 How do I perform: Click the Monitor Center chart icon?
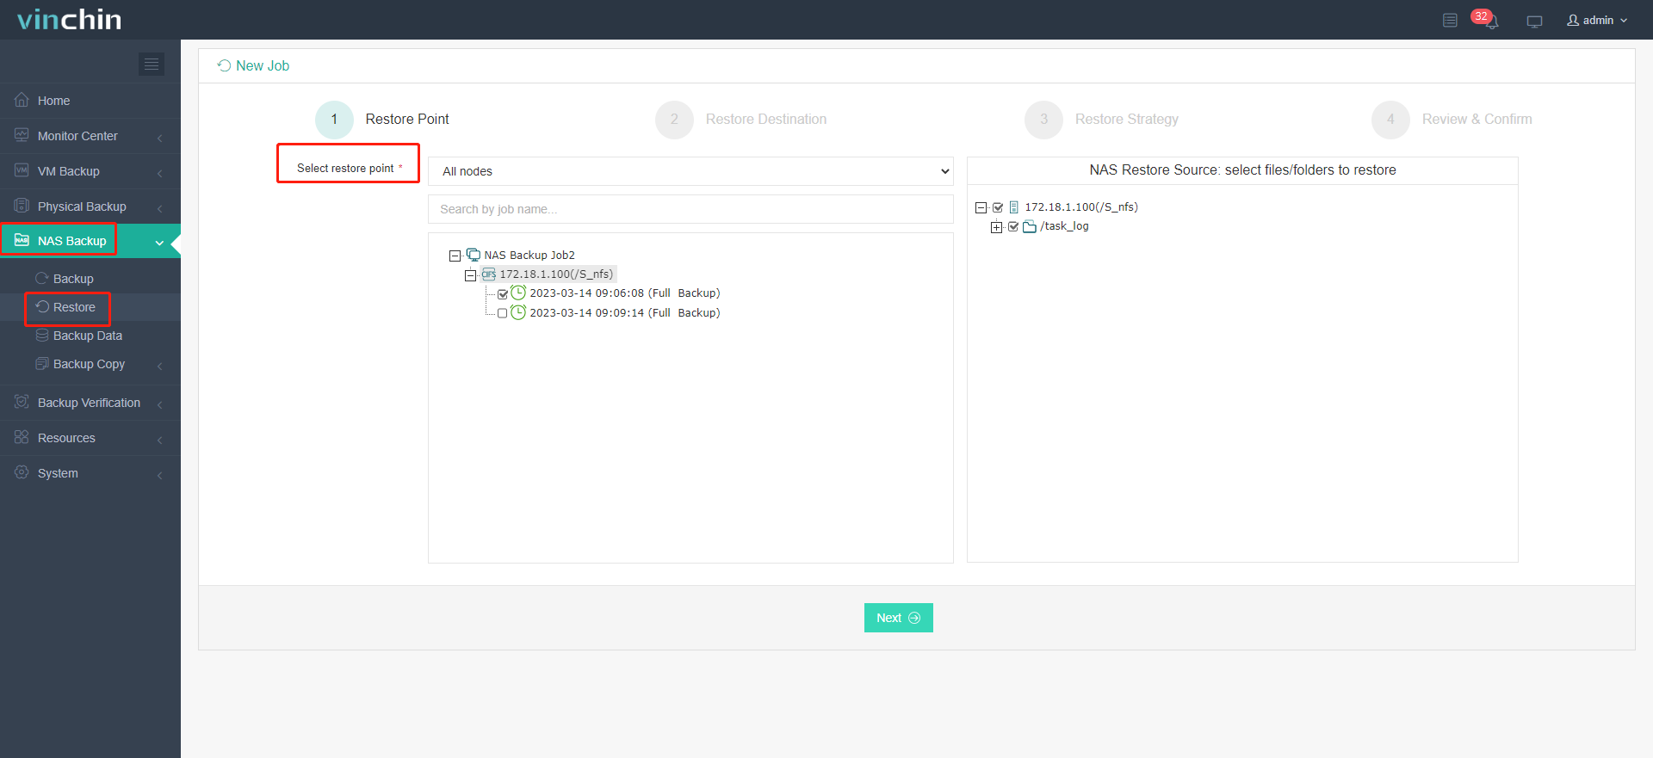point(22,135)
